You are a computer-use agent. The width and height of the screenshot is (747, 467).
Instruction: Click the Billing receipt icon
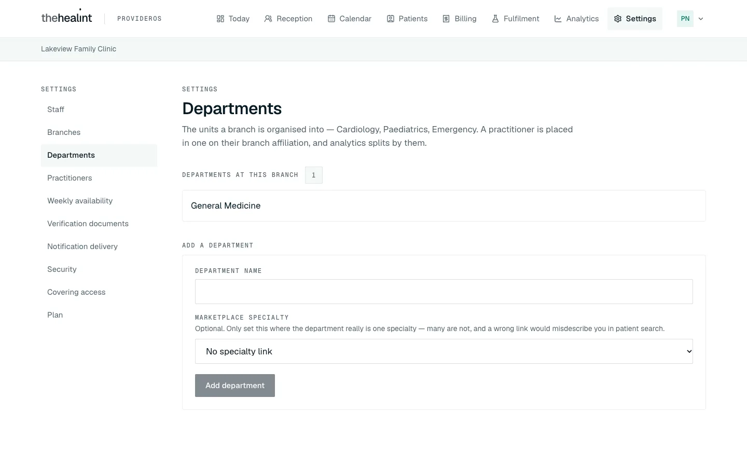click(446, 19)
